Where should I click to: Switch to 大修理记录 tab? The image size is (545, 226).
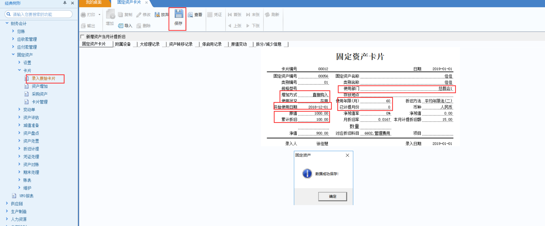150,44
